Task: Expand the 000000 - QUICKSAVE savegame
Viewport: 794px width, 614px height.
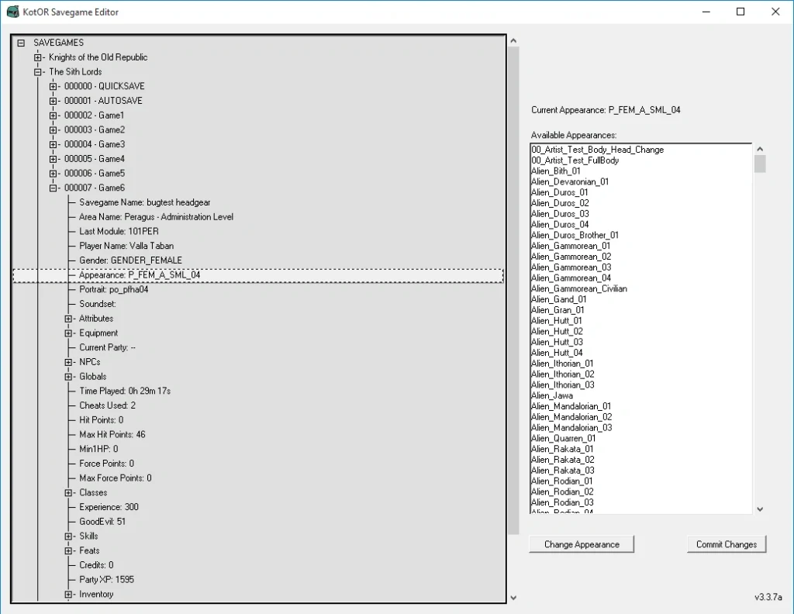Action: [54, 86]
